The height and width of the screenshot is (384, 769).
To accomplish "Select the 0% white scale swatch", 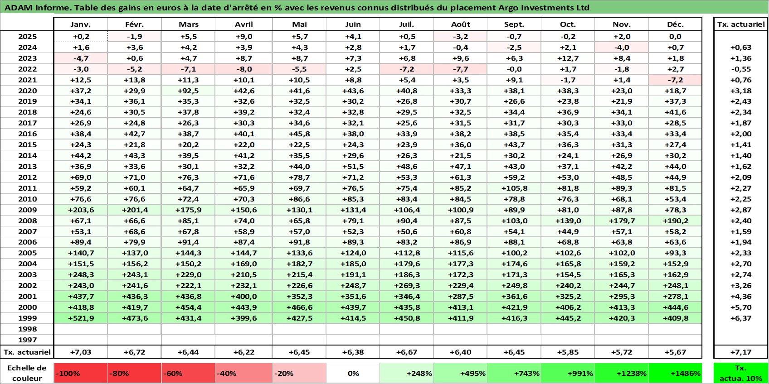I will click(x=353, y=373).
